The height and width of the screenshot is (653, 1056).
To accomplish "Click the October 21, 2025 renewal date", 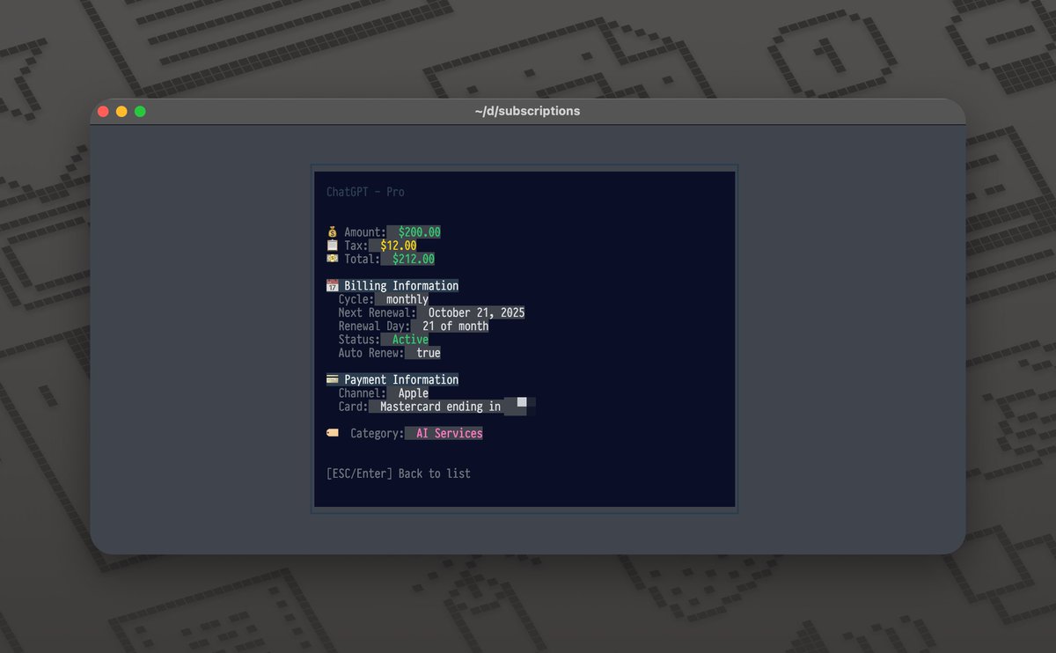I will 476,312.
